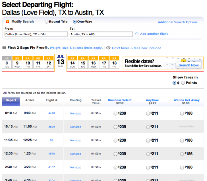Switch to Jul 16 Wed date tab
Screen dimensions: 207x181
93,62
